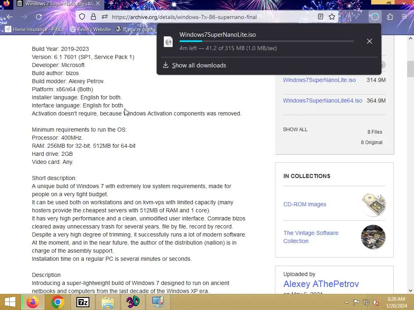The width and height of the screenshot is (414, 310).
Task: Click the IN COLLECTIONS heading
Action: pyautogui.click(x=306, y=176)
